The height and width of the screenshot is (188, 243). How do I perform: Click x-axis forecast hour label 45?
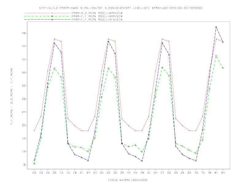point(135,173)
